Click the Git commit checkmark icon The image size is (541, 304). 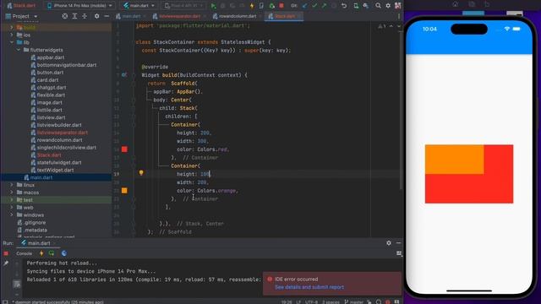point(314,6)
